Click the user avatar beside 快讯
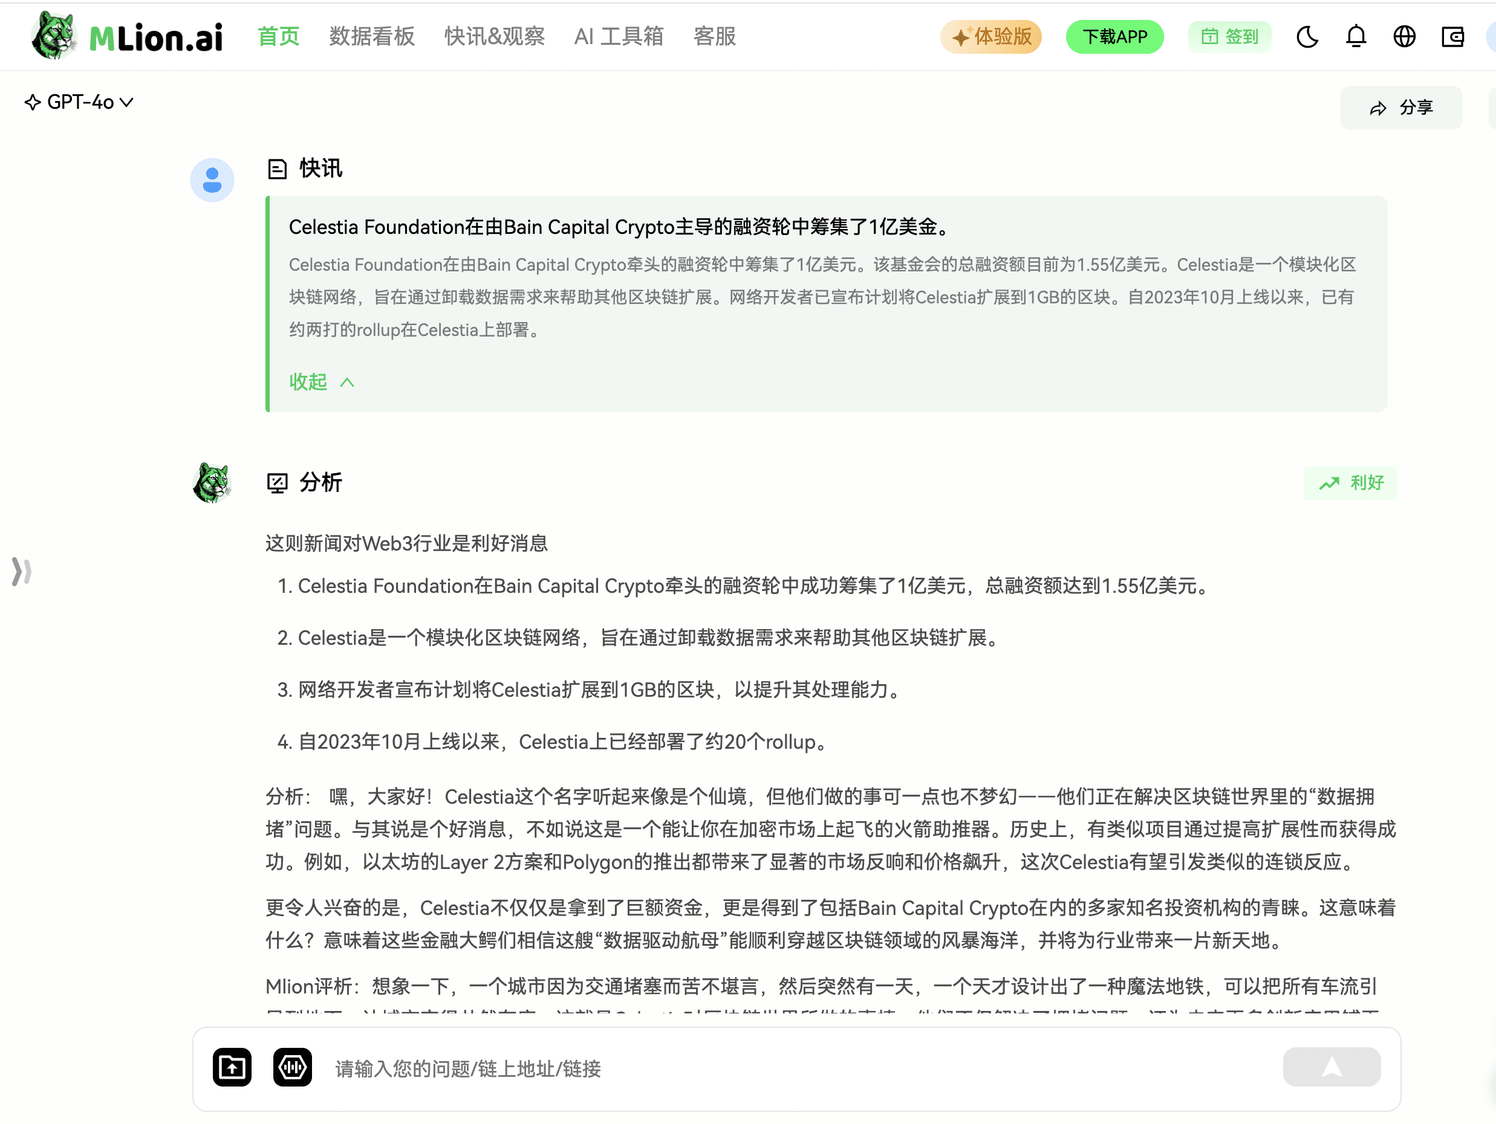 coord(212,181)
